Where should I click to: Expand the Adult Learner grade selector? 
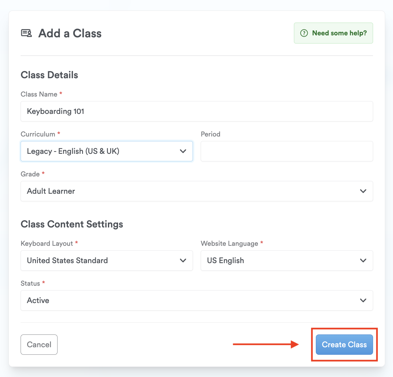click(196, 191)
